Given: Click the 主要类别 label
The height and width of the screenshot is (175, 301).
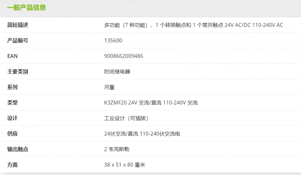Looking at the screenshot, I should click(x=18, y=72).
